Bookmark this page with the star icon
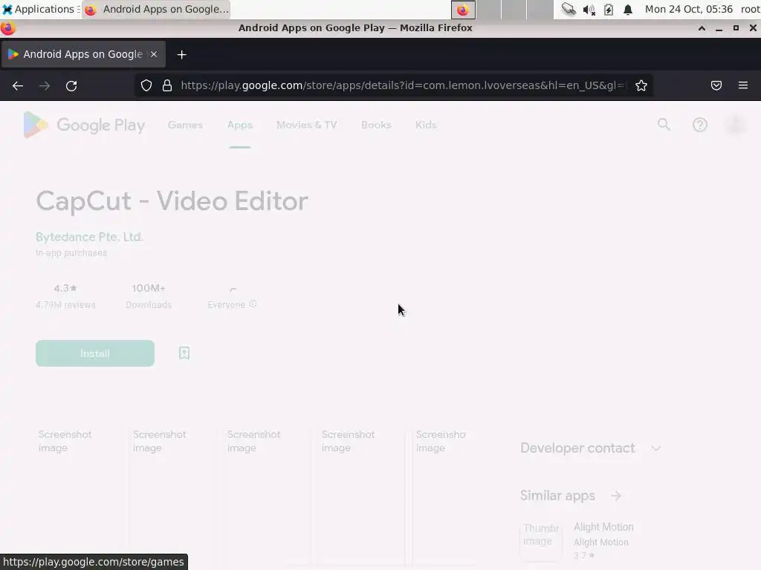 [x=641, y=86]
